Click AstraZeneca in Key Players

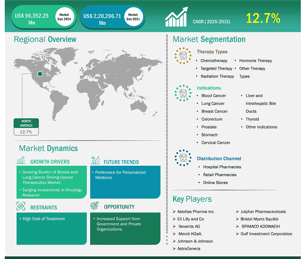point(189,249)
